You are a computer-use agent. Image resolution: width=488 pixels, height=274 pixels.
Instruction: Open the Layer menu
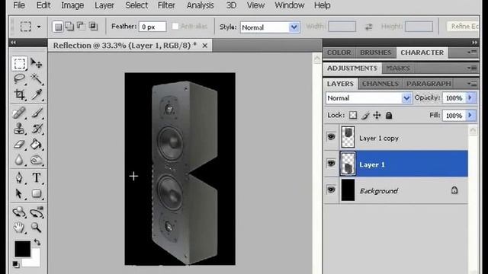pos(104,5)
